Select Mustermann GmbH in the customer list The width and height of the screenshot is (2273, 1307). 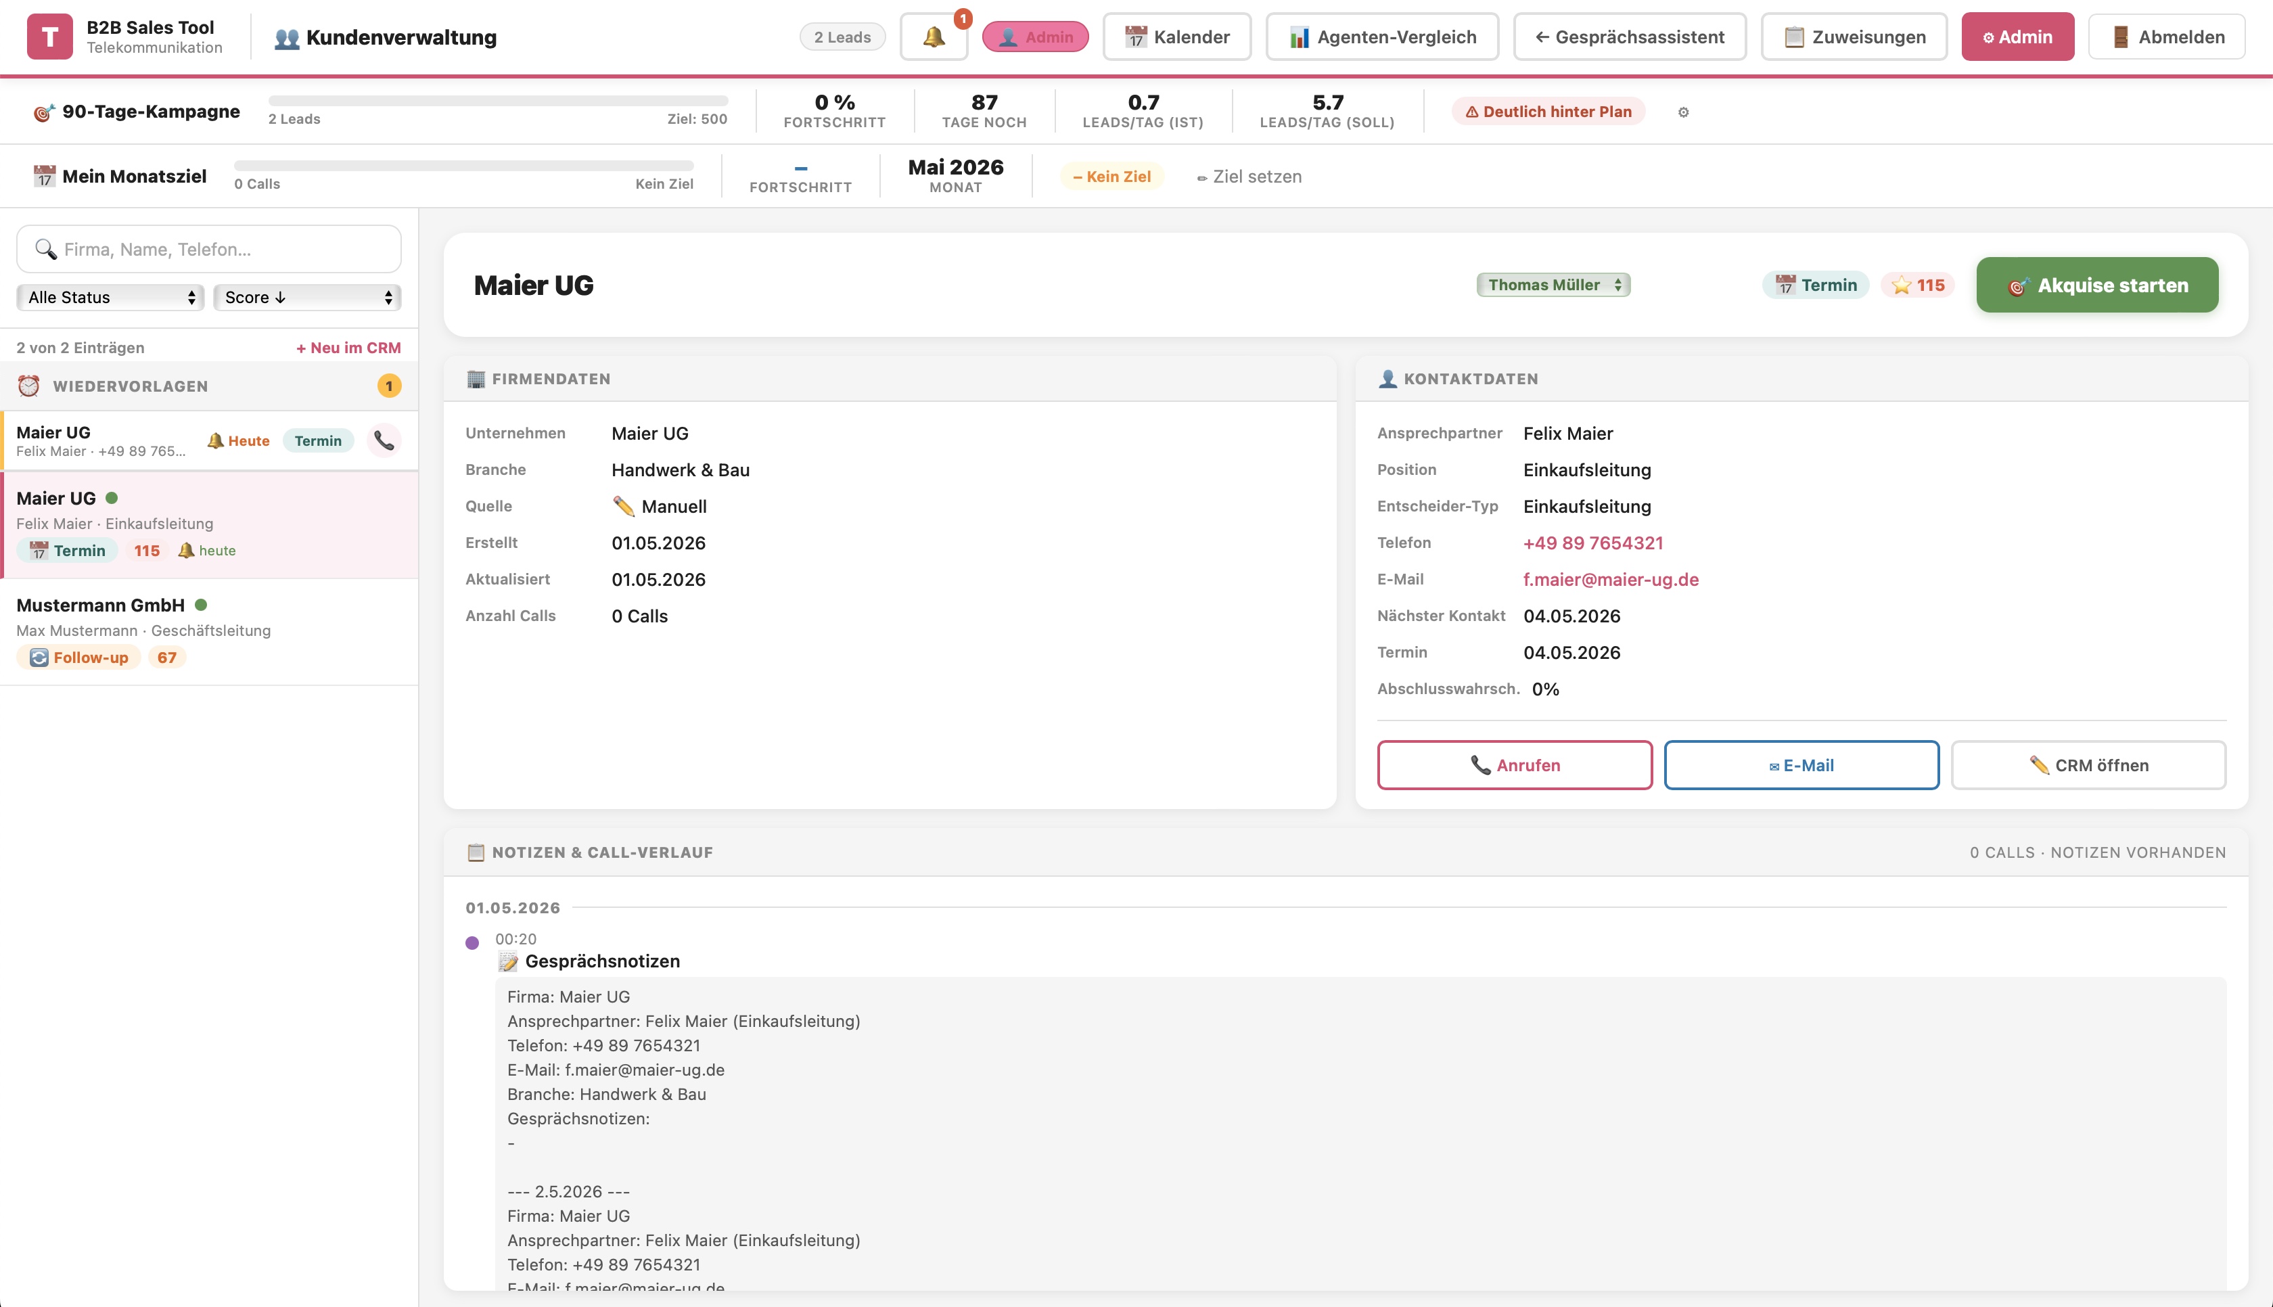209,632
